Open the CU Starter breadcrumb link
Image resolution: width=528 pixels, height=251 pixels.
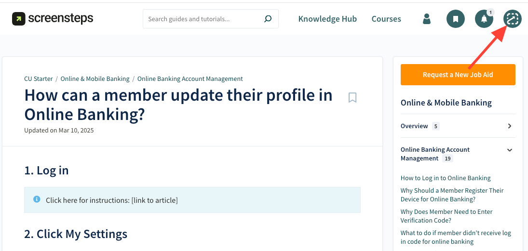[x=39, y=79]
